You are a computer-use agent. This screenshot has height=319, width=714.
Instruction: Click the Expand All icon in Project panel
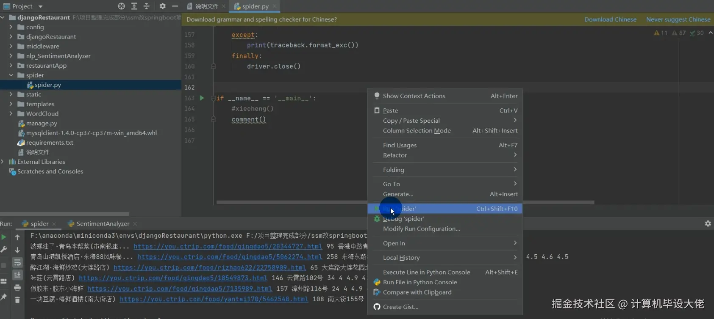[x=134, y=6]
